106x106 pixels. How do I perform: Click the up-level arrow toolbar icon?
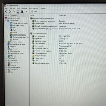(14, 11)
